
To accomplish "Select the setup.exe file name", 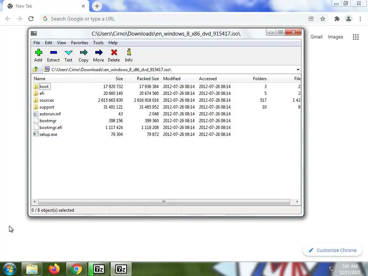I will pyautogui.click(x=49, y=134).
